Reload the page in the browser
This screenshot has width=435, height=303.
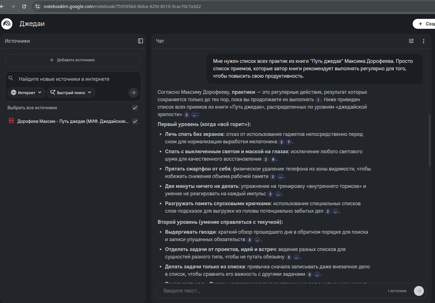click(24, 6)
